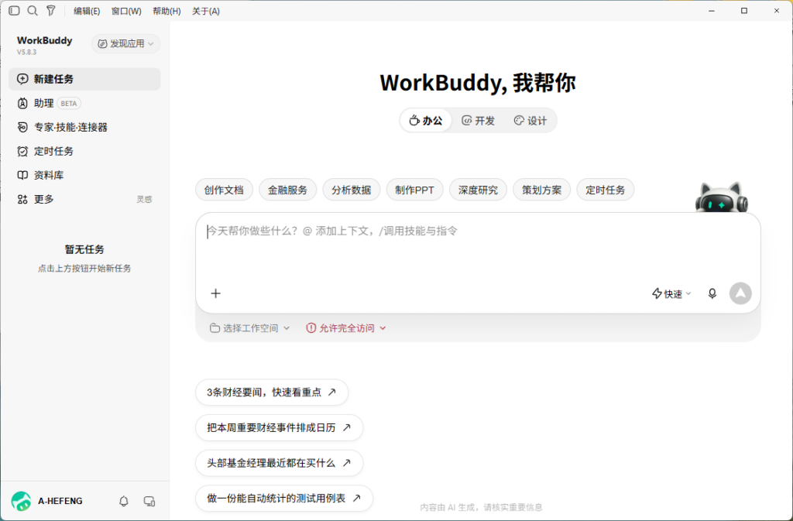Select the 金融服务 chip

click(x=288, y=190)
